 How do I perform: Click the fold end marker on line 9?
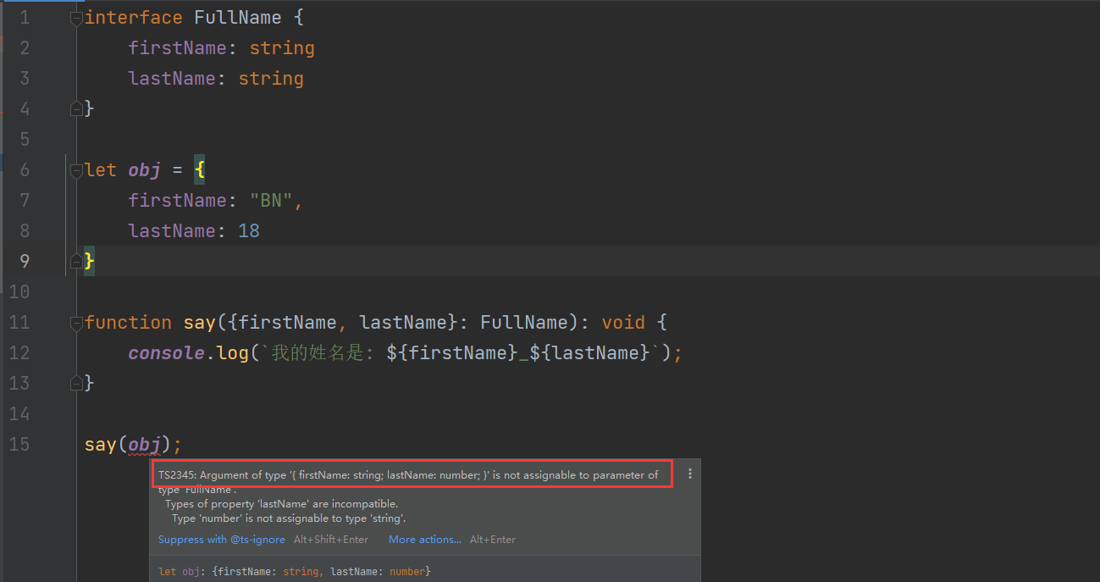pyautogui.click(x=76, y=261)
